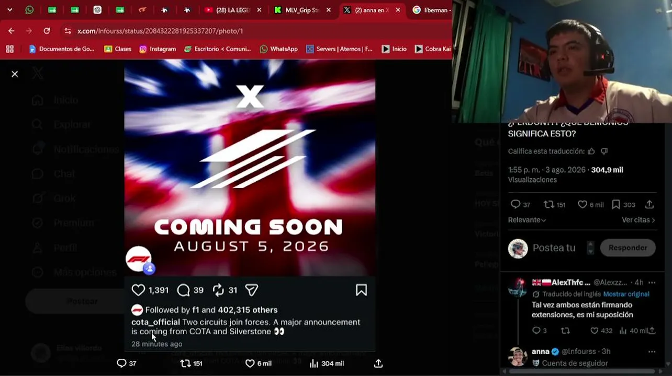
Task: Open the Clases bookmark
Action: [x=118, y=49]
